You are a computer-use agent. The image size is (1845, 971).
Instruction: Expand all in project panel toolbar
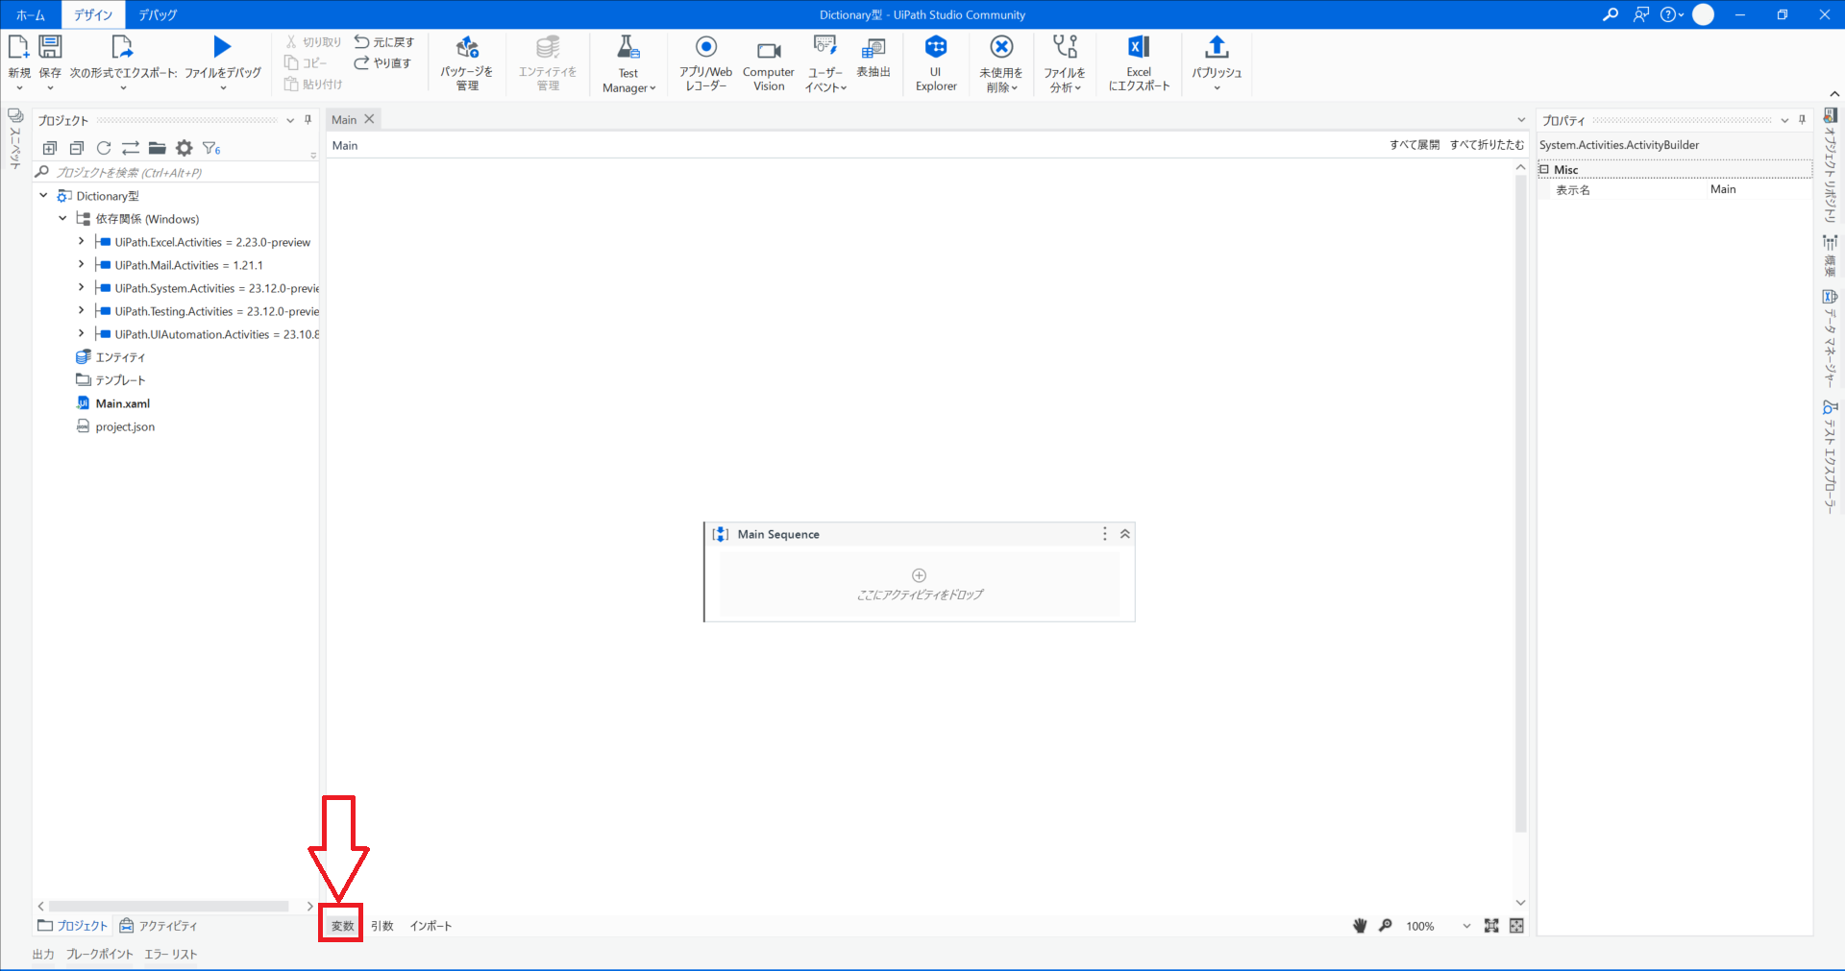click(50, 148)
